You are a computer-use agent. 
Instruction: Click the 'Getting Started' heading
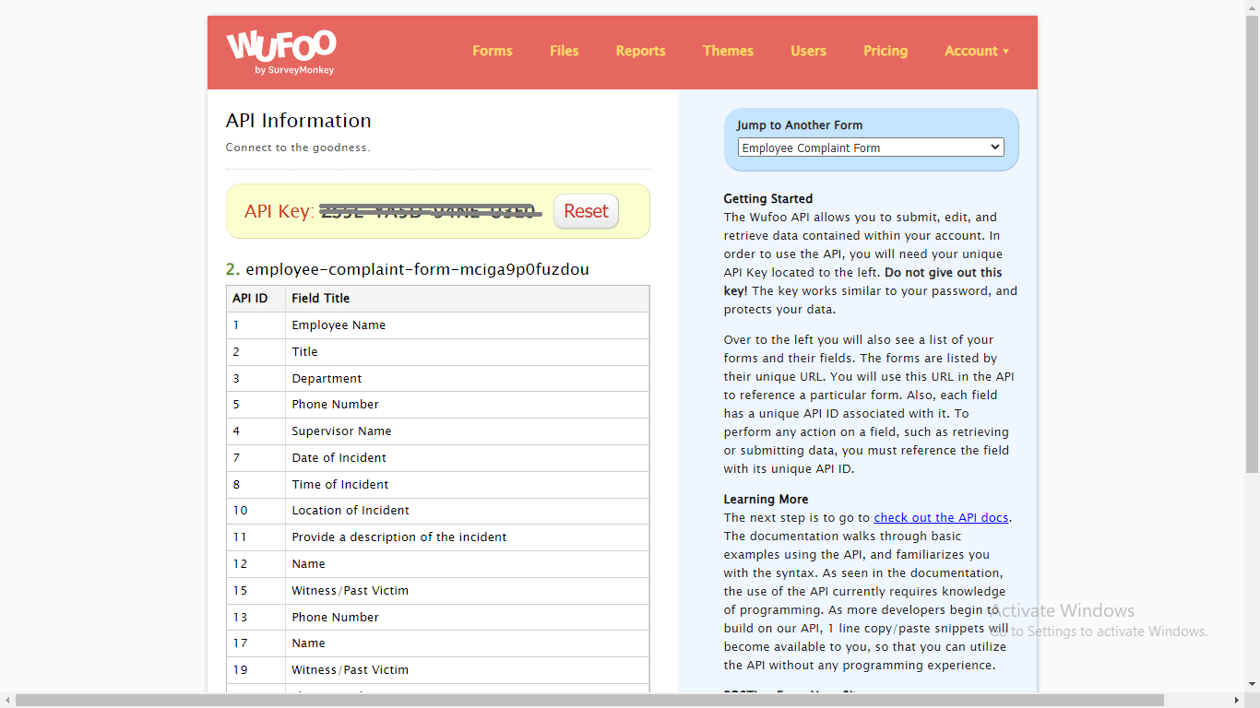768,199
